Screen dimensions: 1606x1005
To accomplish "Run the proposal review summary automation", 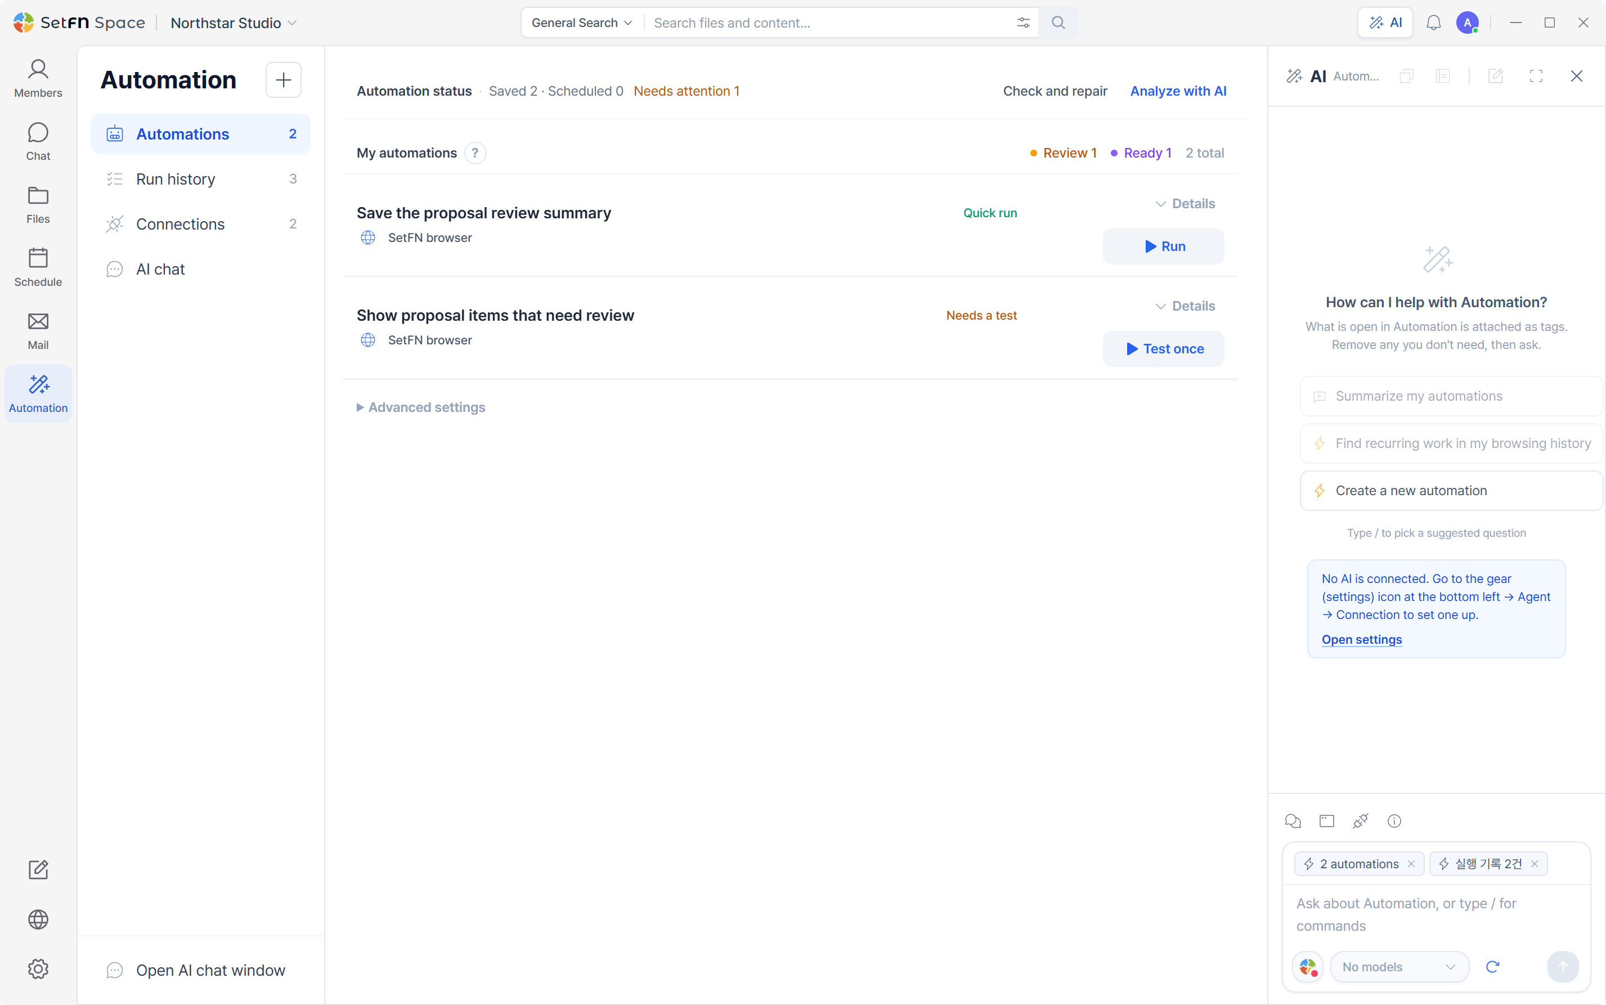I will [x=1163, y=246].
